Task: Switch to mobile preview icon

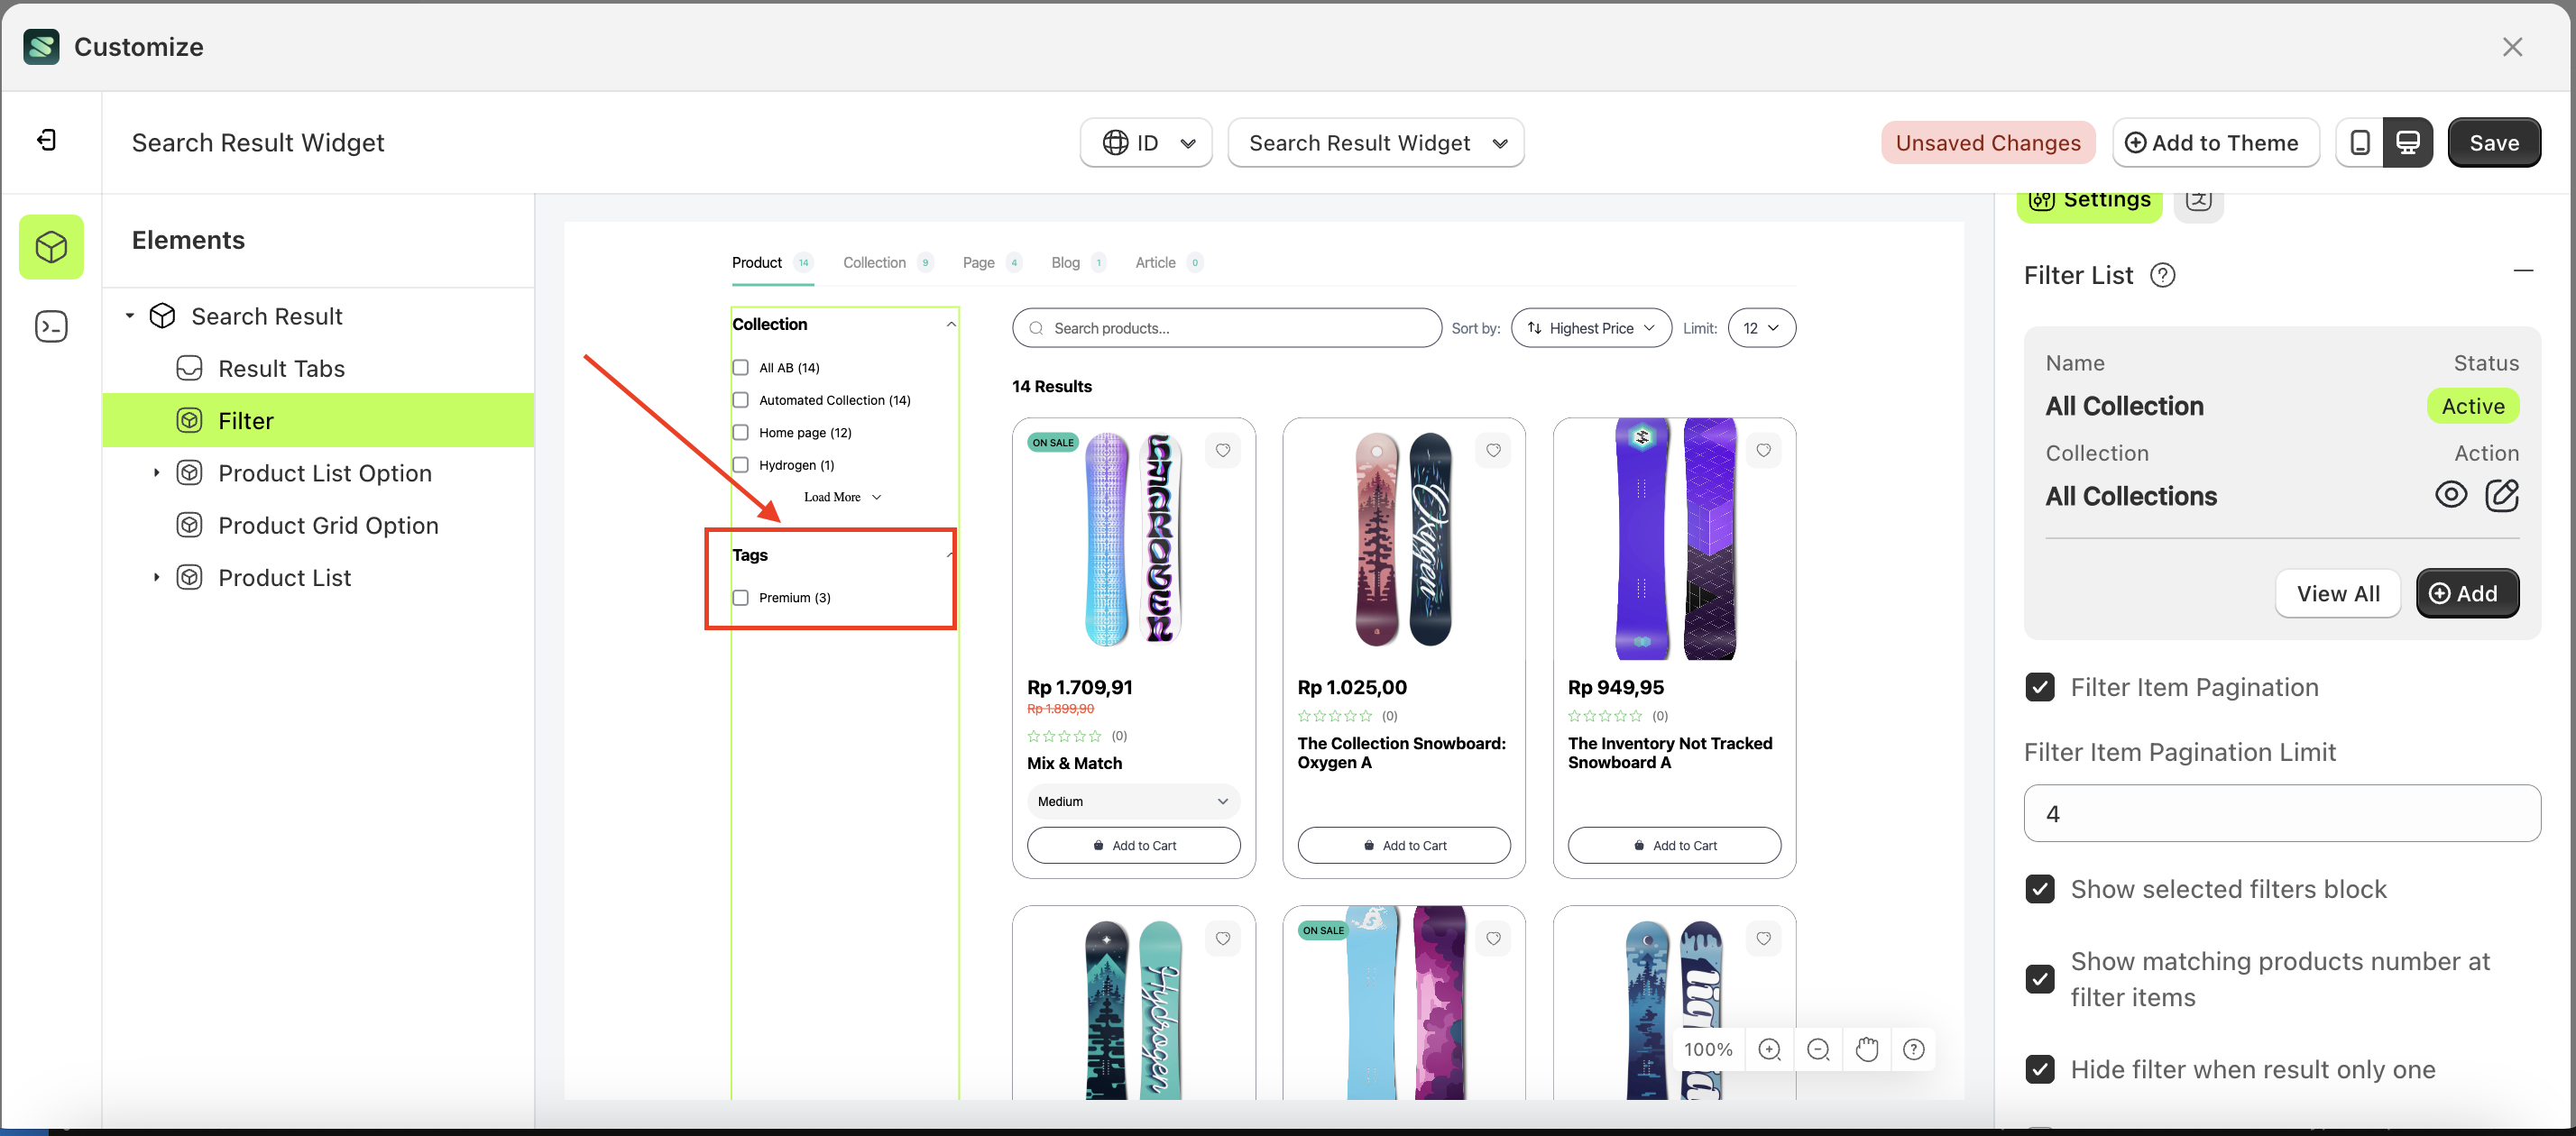Action: coord(2359,143)
